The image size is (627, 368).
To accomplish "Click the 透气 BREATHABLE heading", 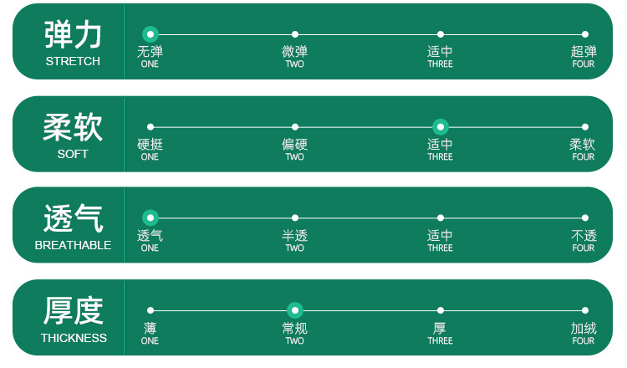I will (73, 226).
